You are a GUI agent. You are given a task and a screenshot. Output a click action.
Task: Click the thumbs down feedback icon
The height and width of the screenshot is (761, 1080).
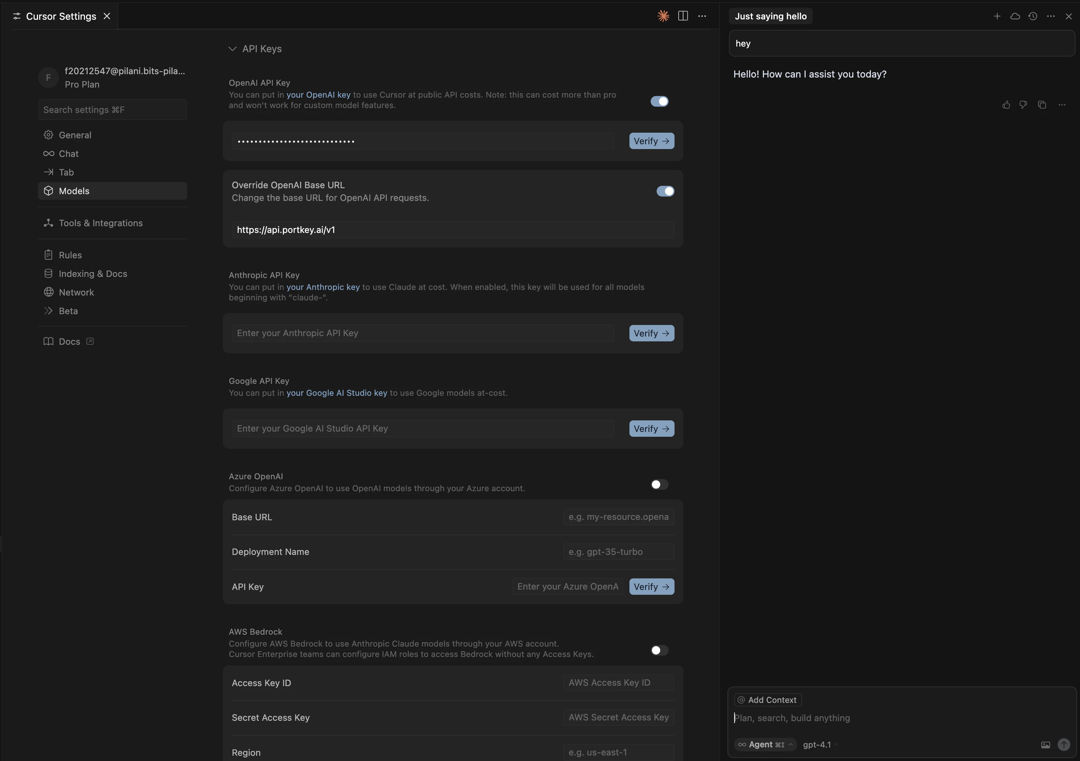pos(1023,105)
